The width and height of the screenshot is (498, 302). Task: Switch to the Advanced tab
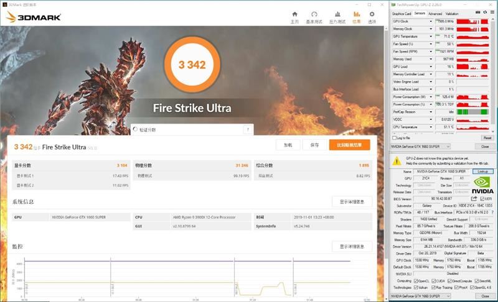pos(435,14)
